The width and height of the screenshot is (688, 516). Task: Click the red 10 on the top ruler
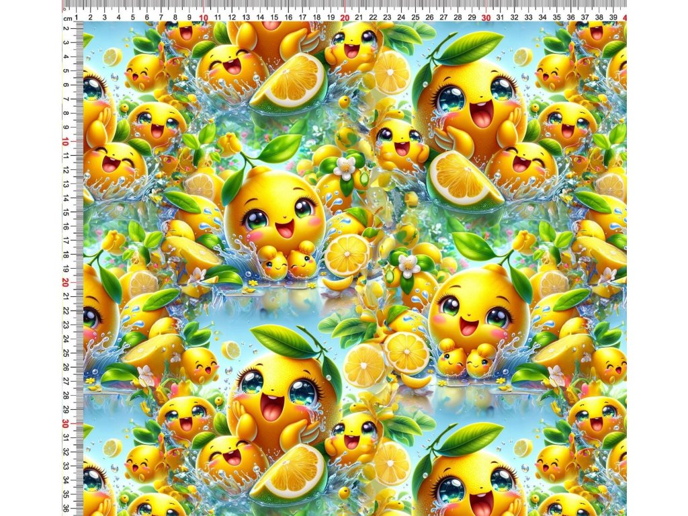204,17
